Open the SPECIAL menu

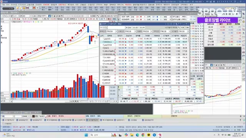click(x=120, y=5)
